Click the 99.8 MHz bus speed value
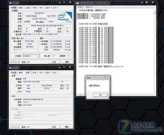This screenshot has height=135, width=164. (x=30, y=47)
